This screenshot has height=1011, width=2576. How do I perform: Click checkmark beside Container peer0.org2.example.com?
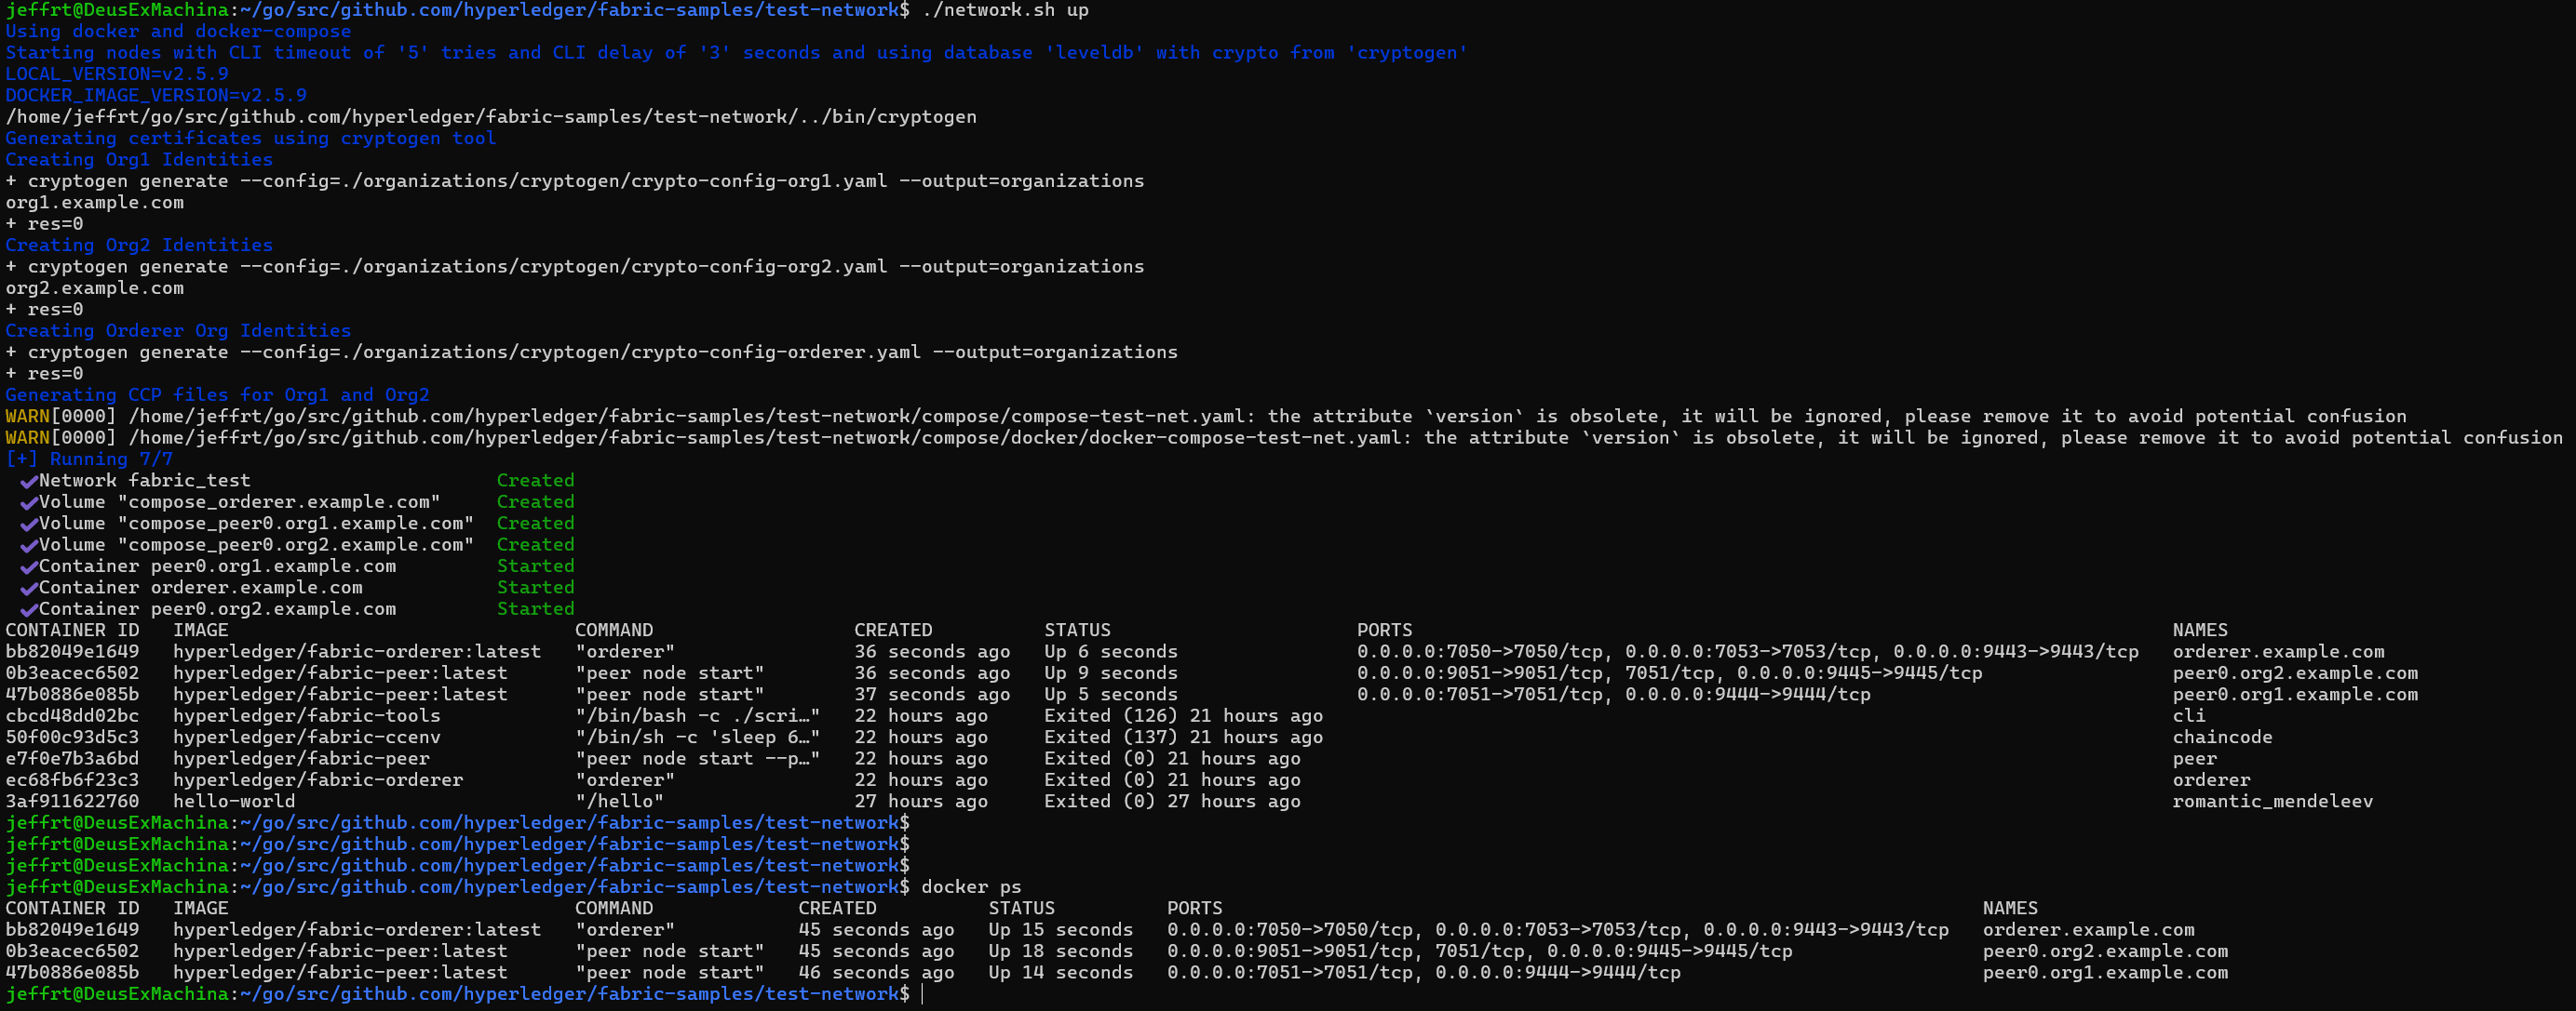(28, 608)
